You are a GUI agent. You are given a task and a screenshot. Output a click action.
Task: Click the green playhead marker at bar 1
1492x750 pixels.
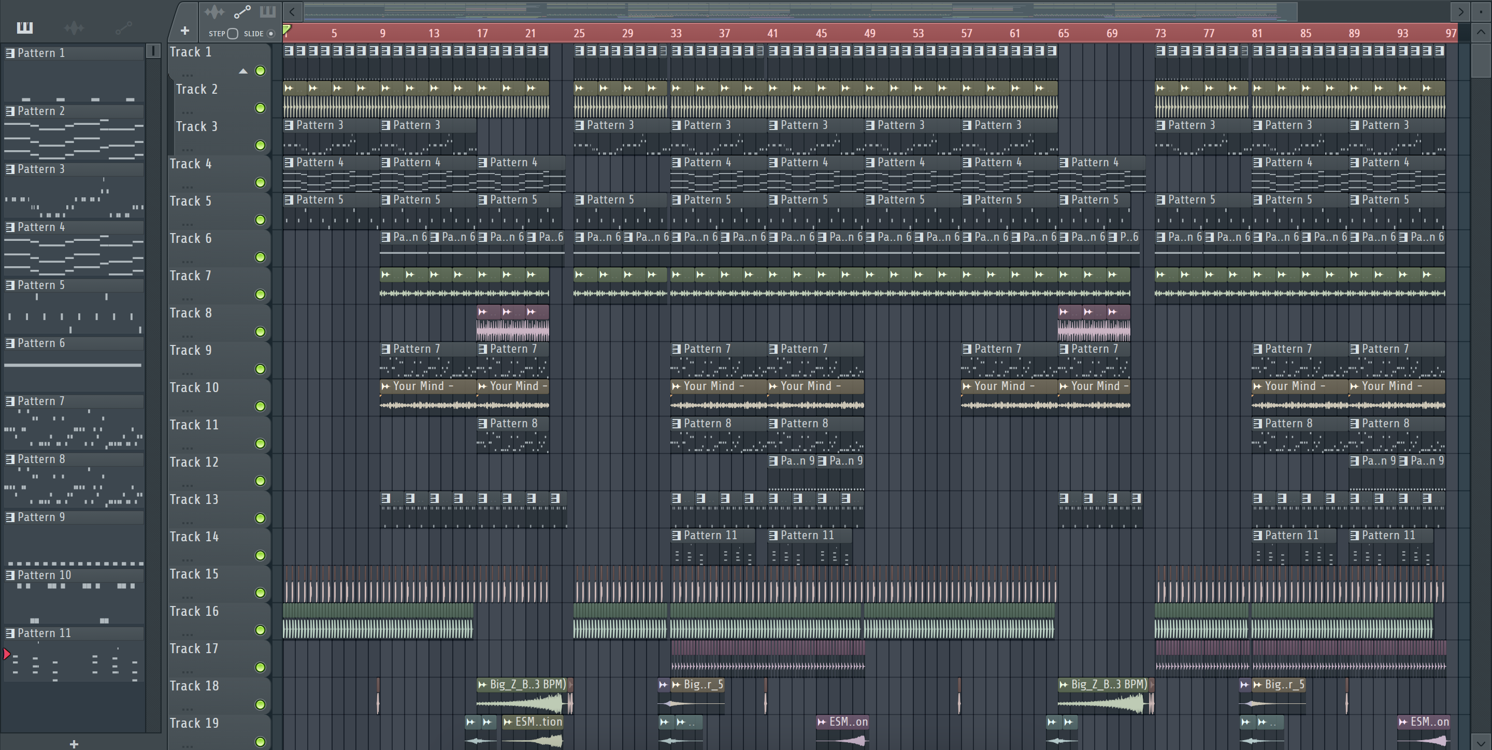pos(286,29)
